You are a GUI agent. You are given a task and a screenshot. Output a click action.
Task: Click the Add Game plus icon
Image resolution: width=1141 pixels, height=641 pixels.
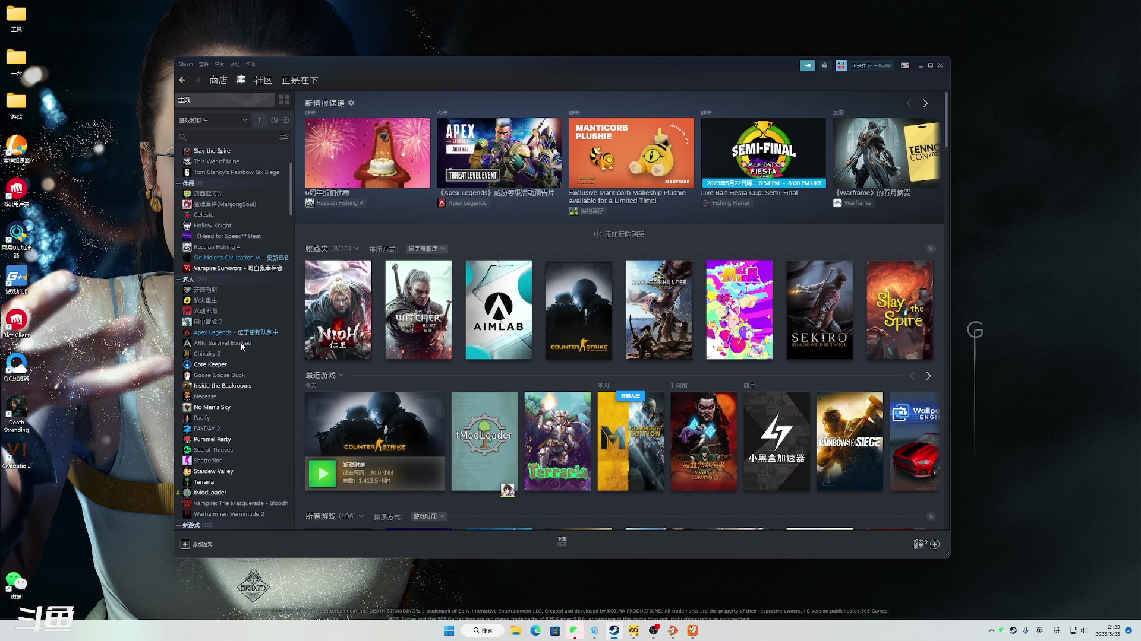click(185, 544)
